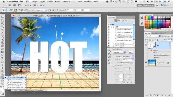This screenshot has height=97, width=173.
Task: Select the Move tool
Action: 2,17
